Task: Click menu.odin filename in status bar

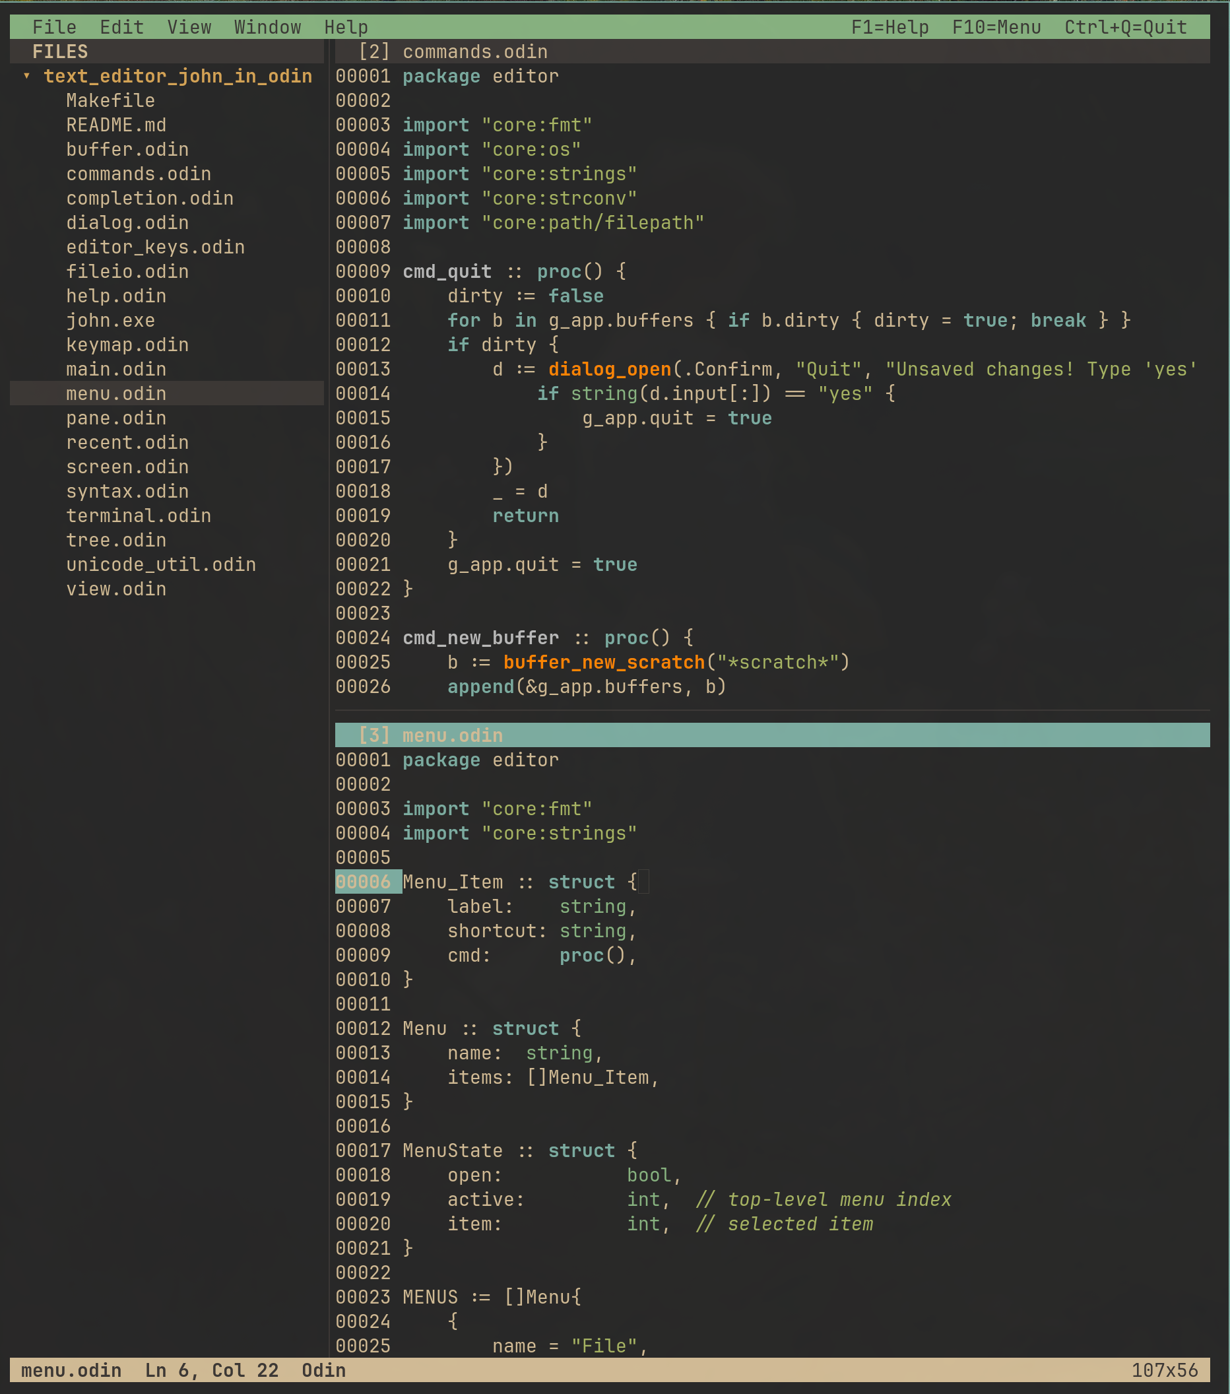Action: tap(71, 1371)
